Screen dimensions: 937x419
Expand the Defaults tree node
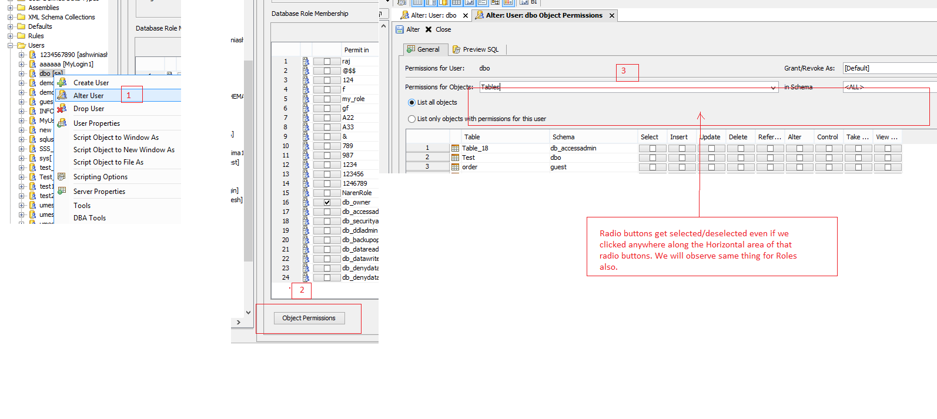10,26
